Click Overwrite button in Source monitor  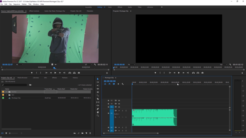(74, 73)
